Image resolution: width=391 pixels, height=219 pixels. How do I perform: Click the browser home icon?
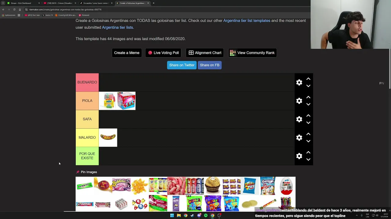tap(20, 9)
